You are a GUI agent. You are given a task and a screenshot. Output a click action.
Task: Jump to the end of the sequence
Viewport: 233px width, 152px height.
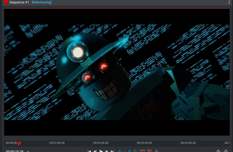click(x=112, y=151)
